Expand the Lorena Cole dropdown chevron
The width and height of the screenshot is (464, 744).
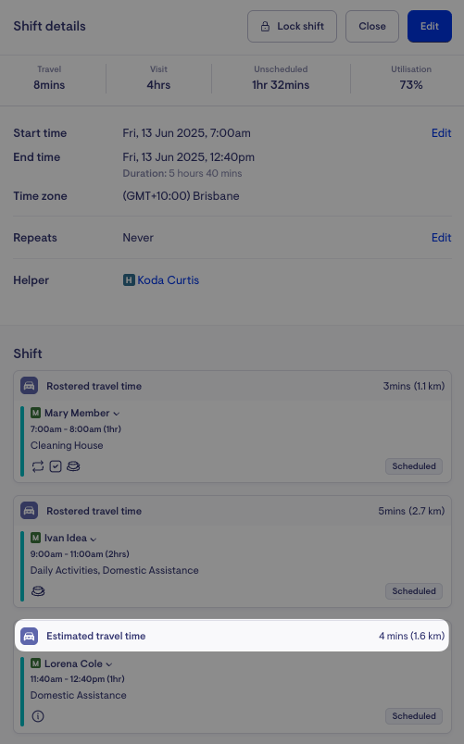(108, 664)
